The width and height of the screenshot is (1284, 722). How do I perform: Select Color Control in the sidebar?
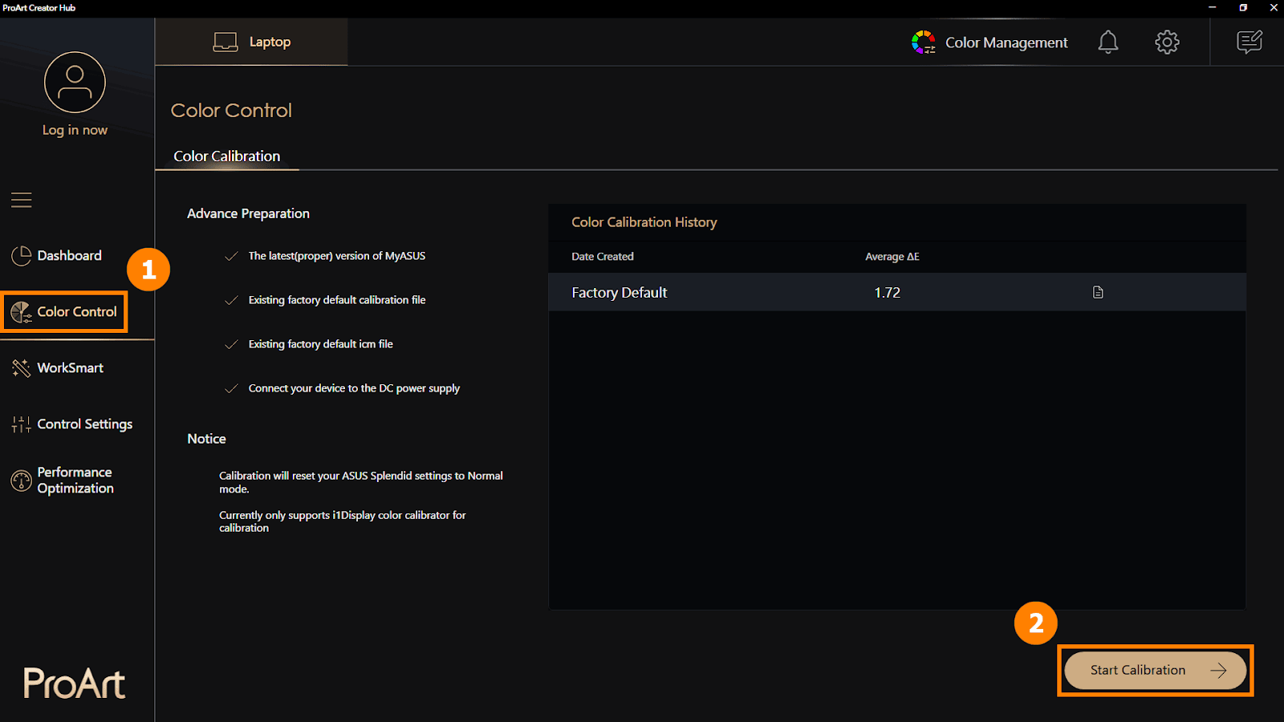click(x=64, y=311)
